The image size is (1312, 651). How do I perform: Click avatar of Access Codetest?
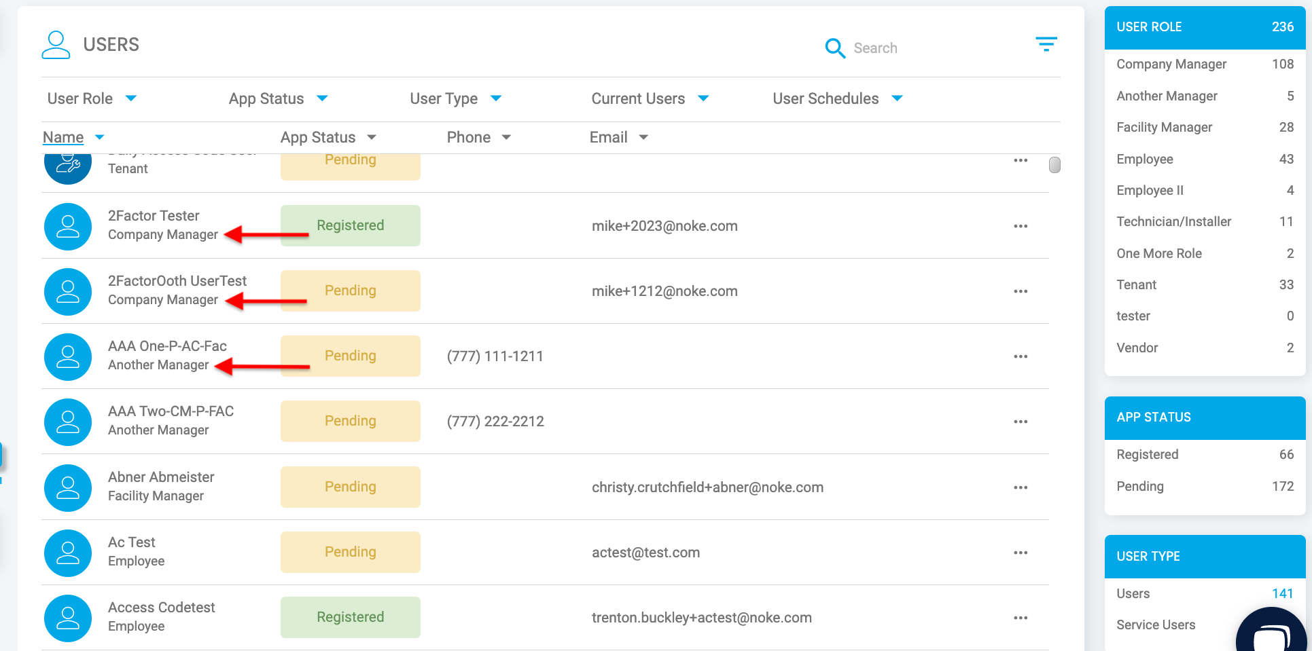[68, 618]
